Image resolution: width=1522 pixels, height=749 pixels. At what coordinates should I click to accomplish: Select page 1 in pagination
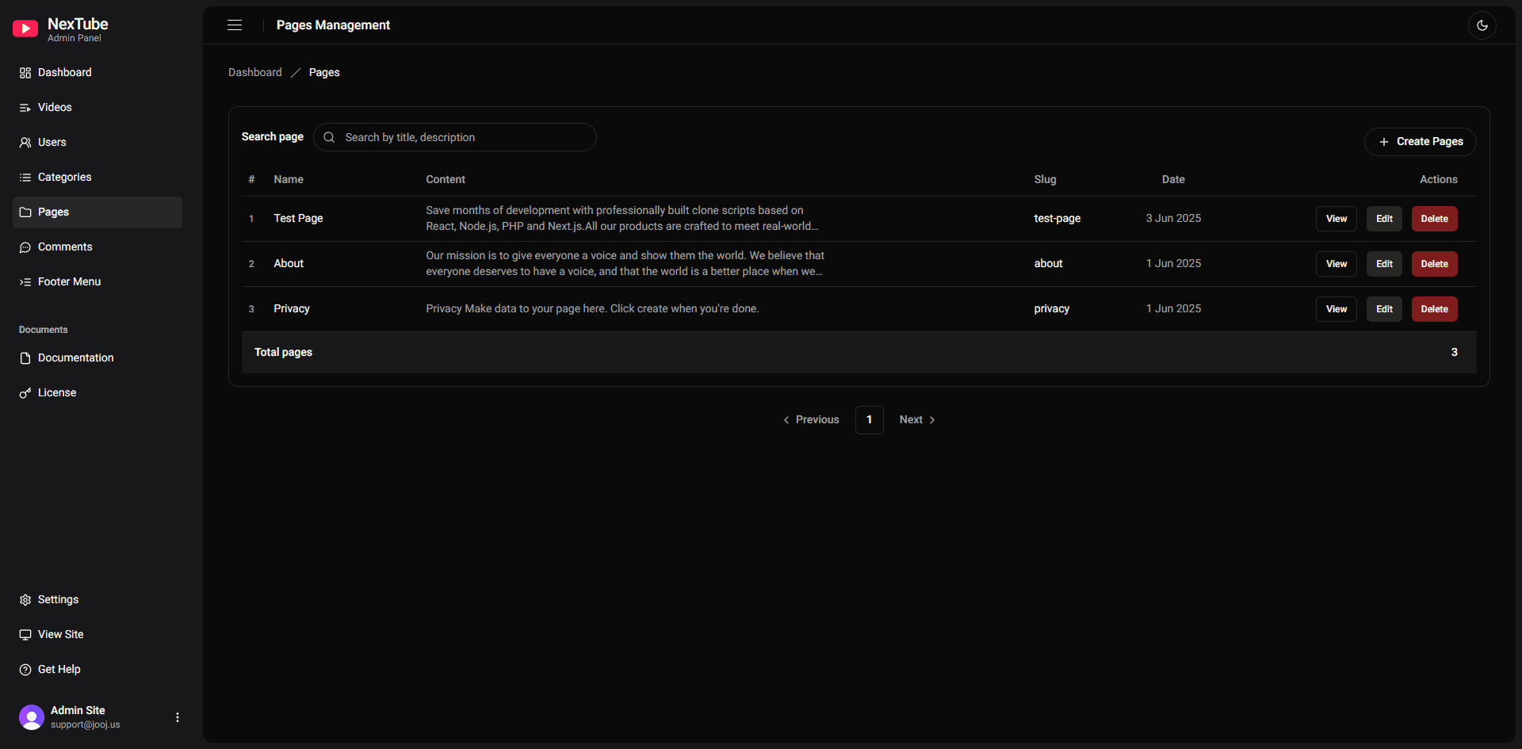(869, 420)
